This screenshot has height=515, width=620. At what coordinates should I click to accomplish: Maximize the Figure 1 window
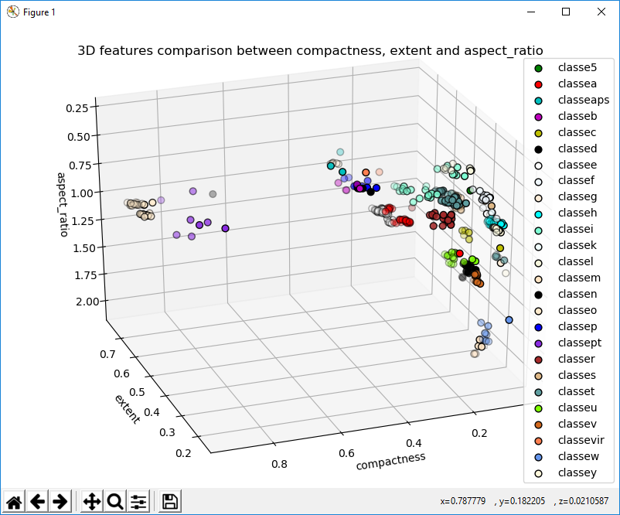tap(566, 12)
